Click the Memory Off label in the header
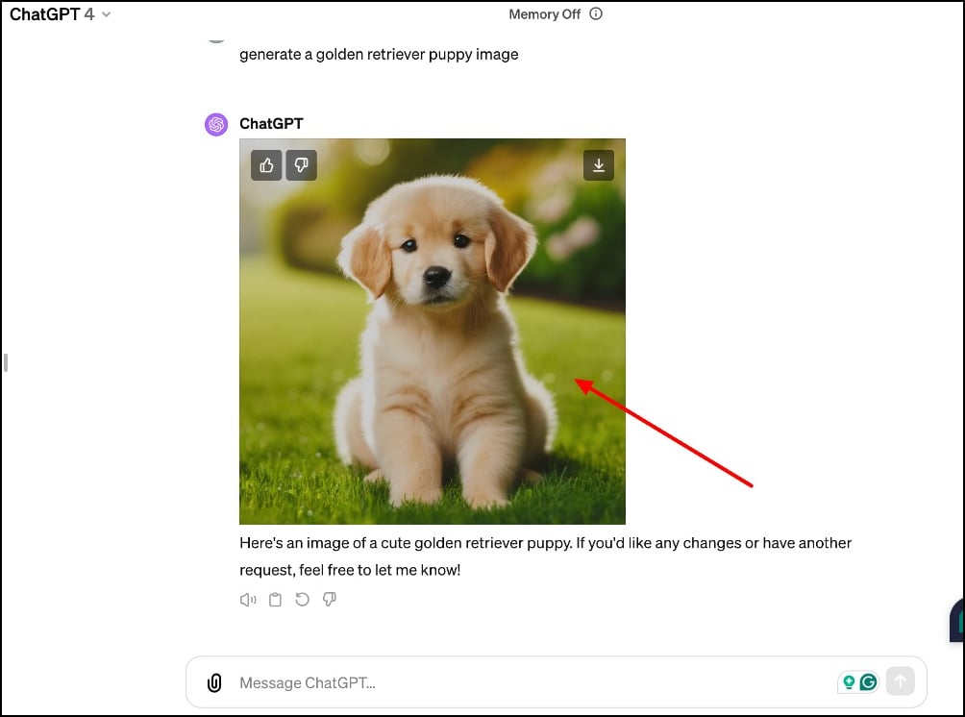This screenshot has height=717, width=965. tap(545, 14)
